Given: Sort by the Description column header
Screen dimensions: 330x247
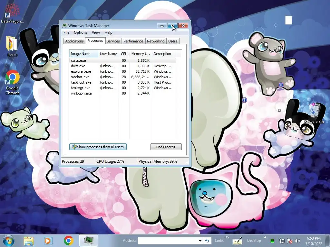Looking at the screenshot, I should pos(164,54).
